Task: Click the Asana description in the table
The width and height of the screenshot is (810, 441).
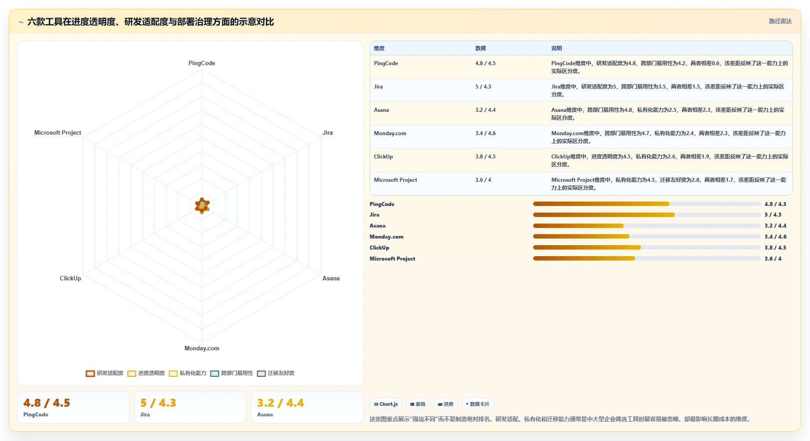Action: pos(668,114)
